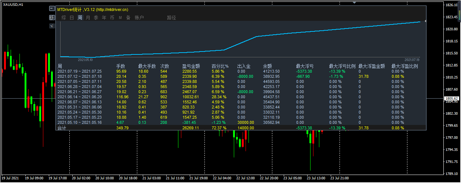Click the 28.34 % percentage cell
The height and width of the screenshot is (183, 461).
(x=219, y=97)
